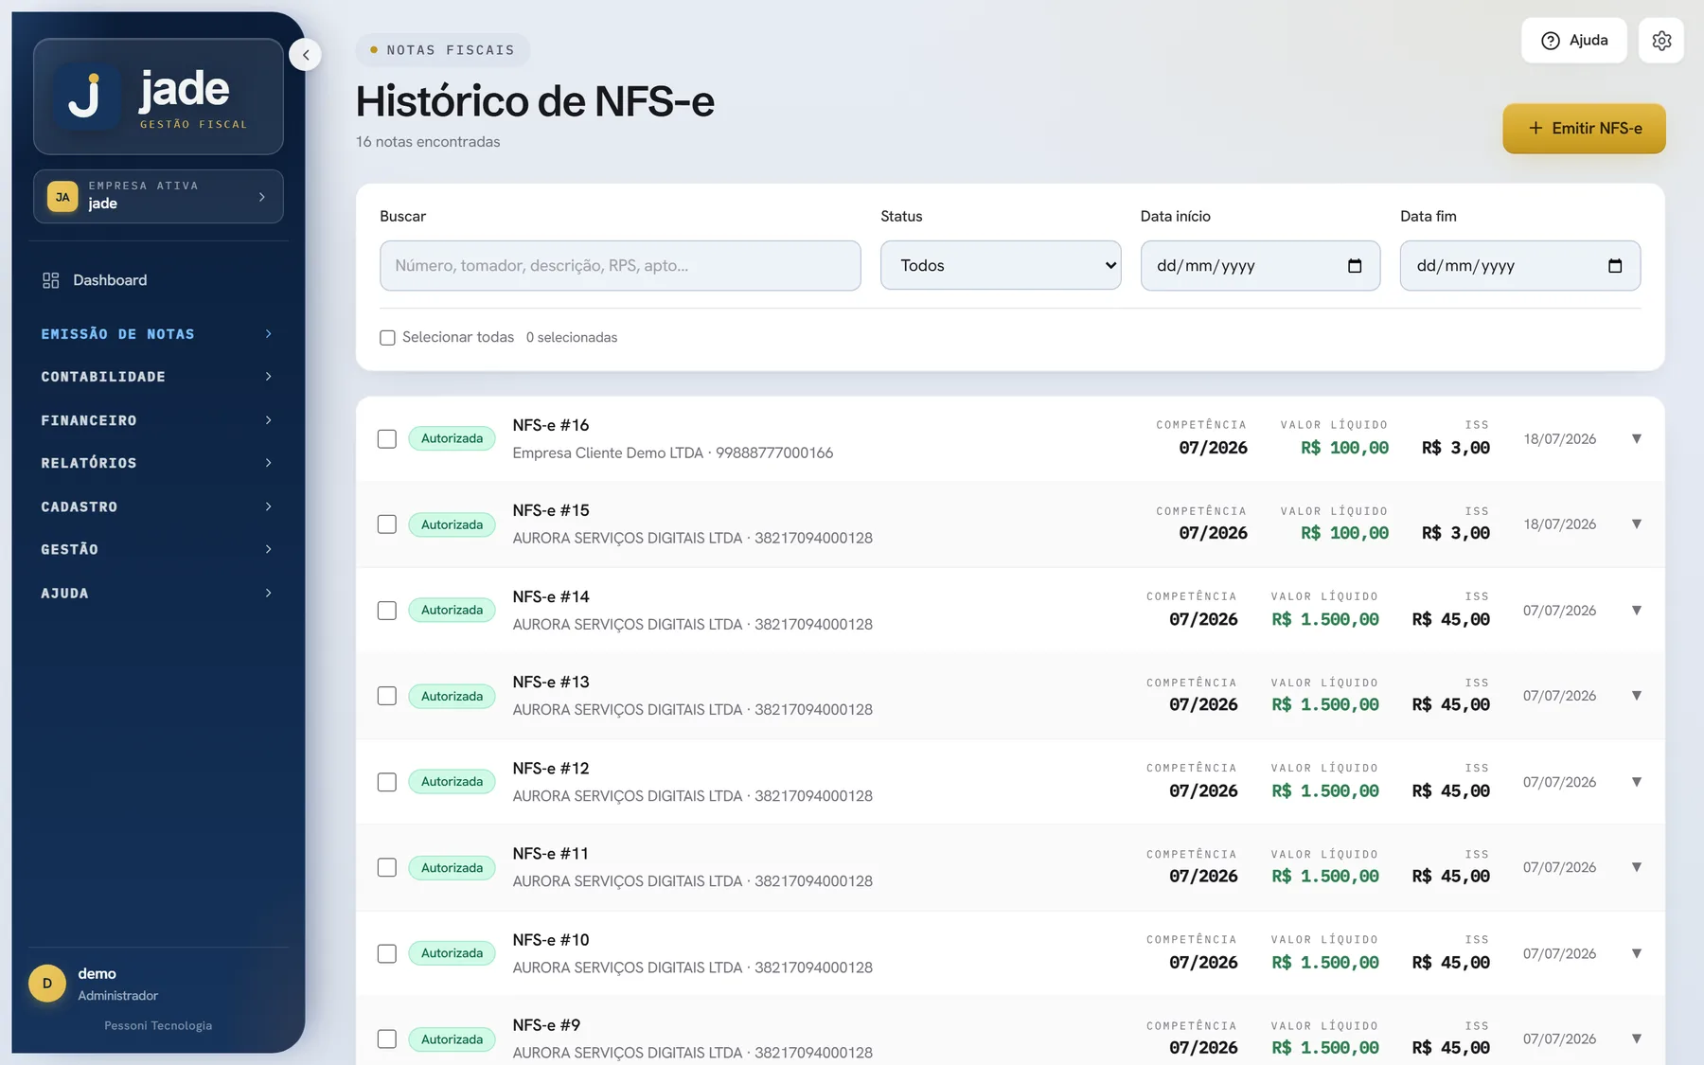Toggle Selecionar todas checkbox
The width and height of the screenshot is (1704, 1065).
[387, 338]
